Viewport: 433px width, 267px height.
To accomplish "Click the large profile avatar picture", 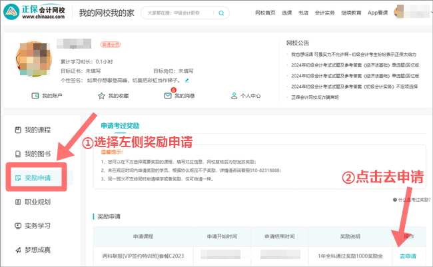I will [34, 59].
